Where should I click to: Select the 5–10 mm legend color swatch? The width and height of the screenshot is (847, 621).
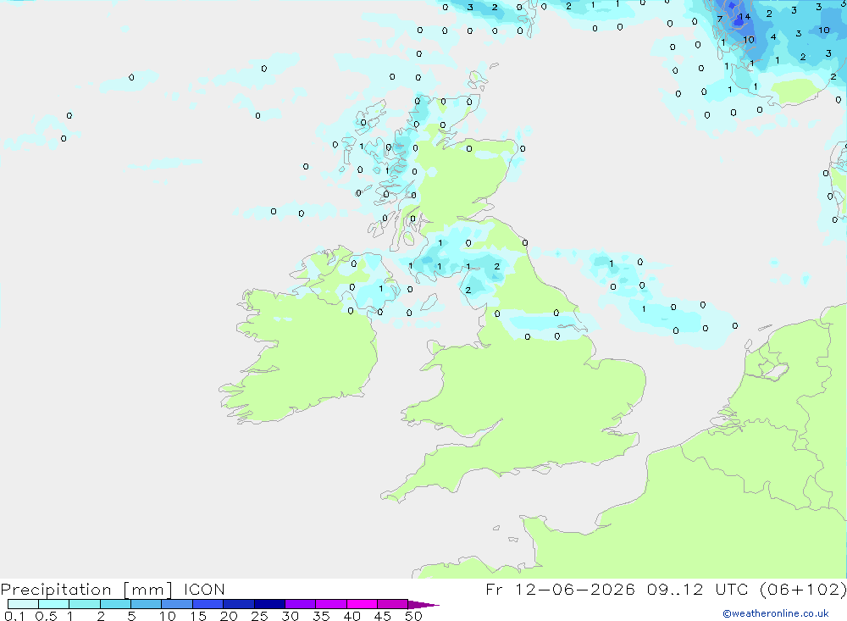tap(147, 604)
